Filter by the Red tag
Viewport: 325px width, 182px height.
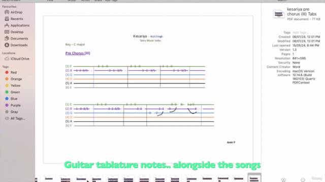coord(11,72)
